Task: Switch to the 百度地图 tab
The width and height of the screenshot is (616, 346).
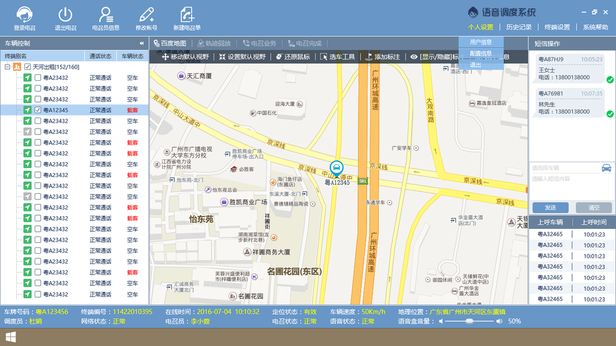Action: 170,43
